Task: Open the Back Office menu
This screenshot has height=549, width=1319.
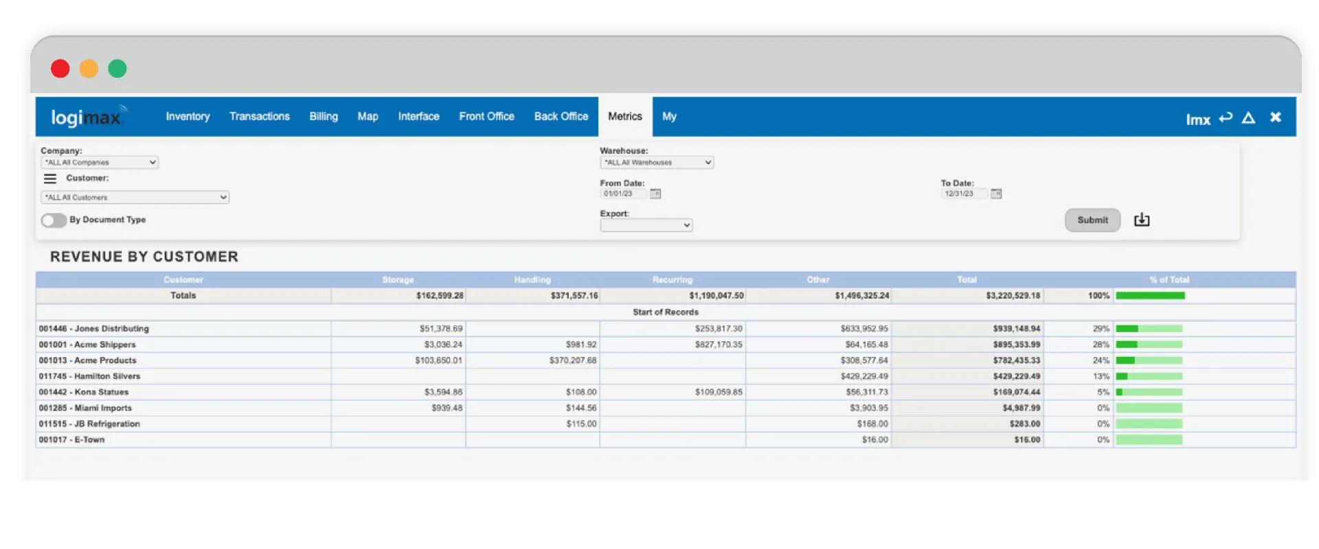Action: (561, 117)
